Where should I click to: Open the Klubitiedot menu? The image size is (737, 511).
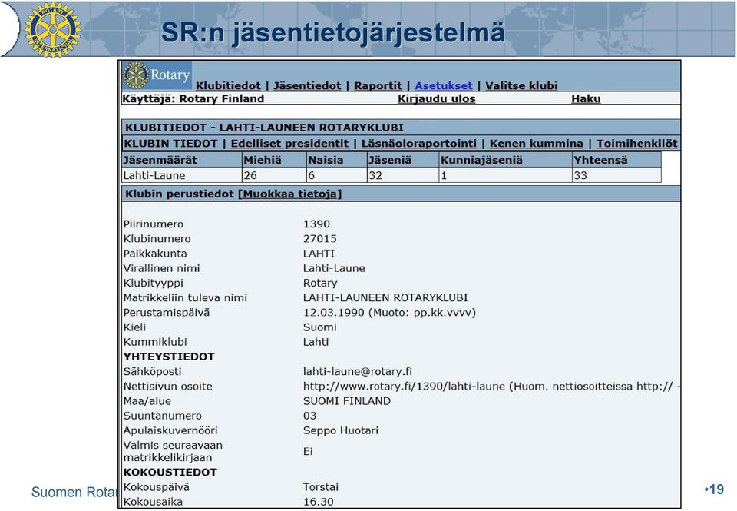pyautogui.click(x=228, y=85)
